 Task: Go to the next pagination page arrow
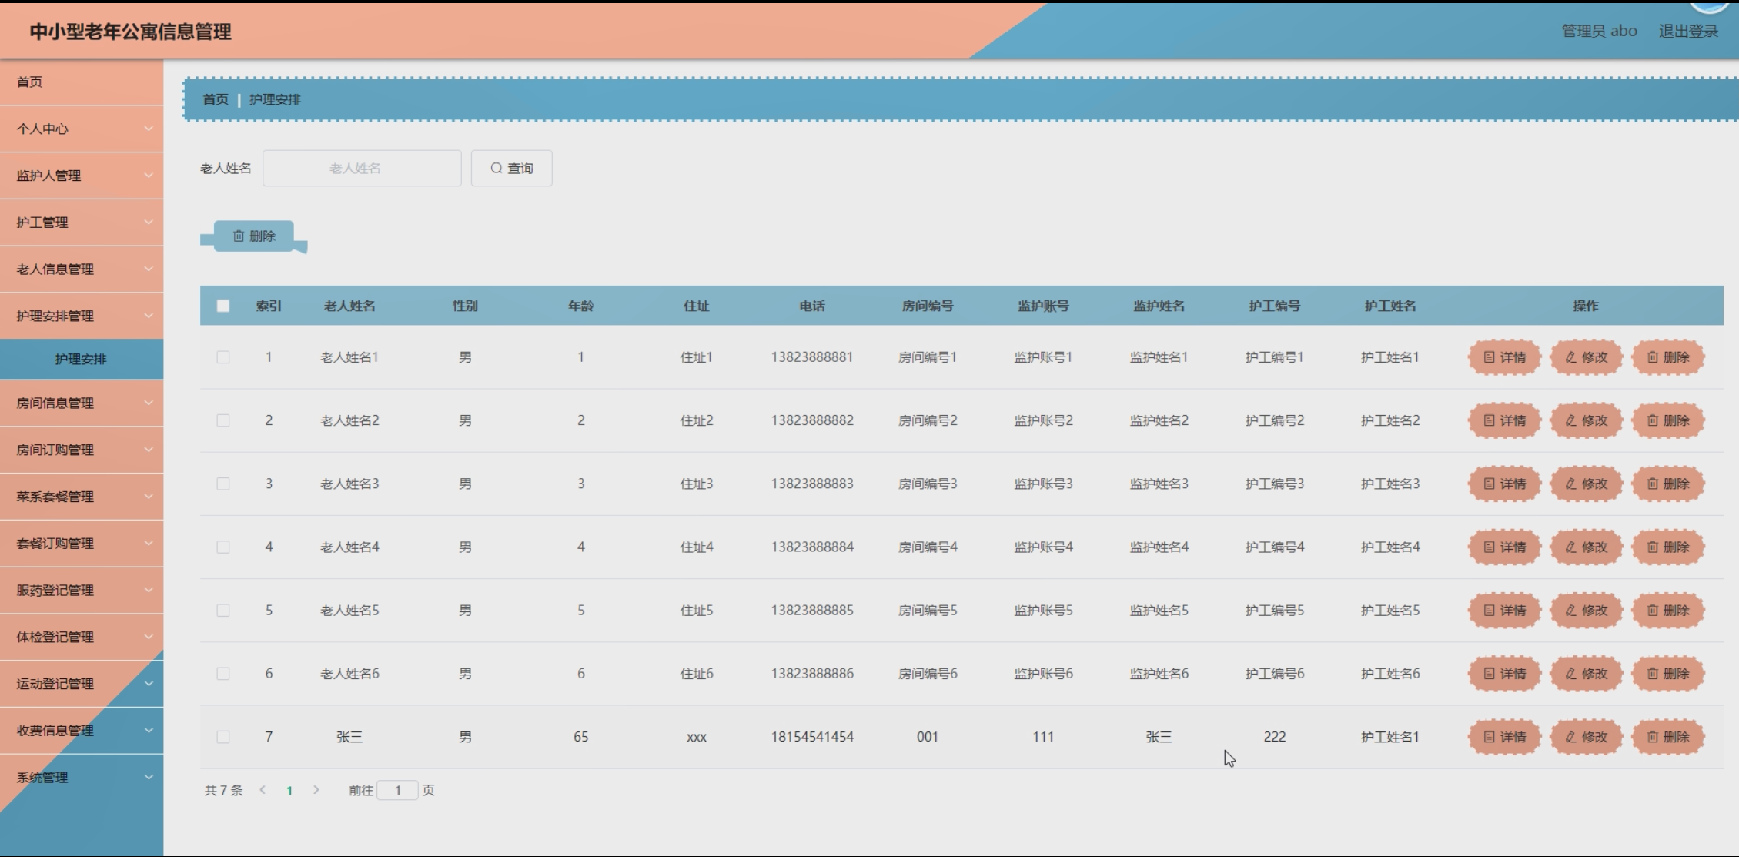pyautogui.click(x=316, y=790)
